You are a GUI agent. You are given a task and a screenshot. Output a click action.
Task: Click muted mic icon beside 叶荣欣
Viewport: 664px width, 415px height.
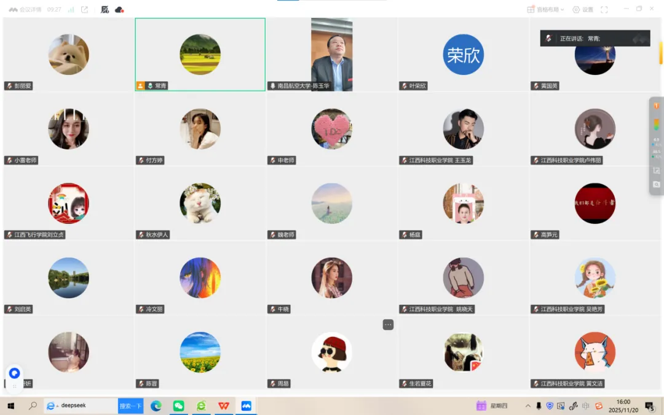click(x=404, y=85)
